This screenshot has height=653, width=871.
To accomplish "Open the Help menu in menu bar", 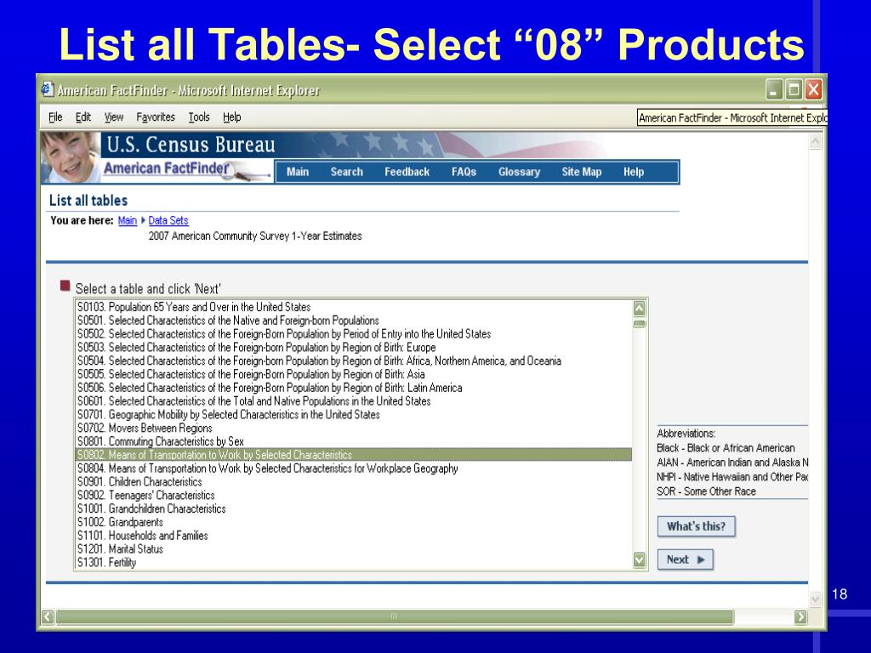I will coord(231,117).
